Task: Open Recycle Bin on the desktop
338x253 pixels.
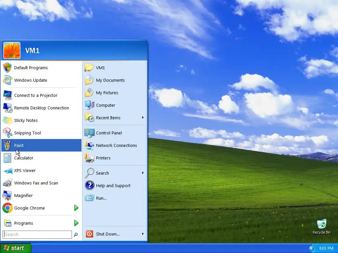Action: [x=321, y=227]
